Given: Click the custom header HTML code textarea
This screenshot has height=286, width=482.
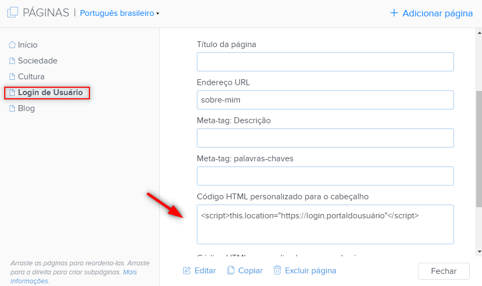Looking at the screenshot, I should tap(325, 225).
